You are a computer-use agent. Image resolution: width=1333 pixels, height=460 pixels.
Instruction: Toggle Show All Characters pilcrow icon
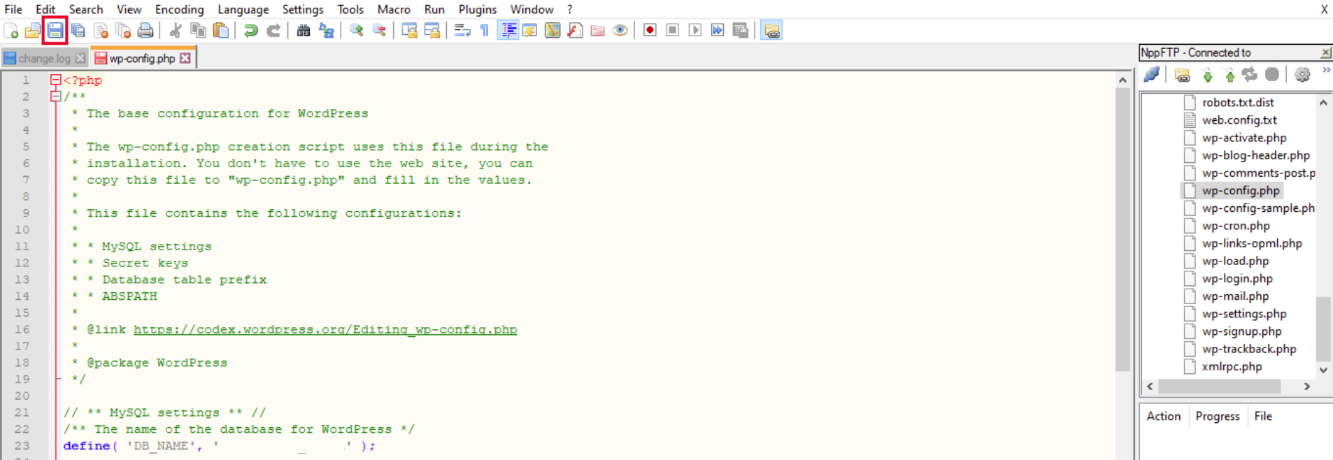coord(484,31)
